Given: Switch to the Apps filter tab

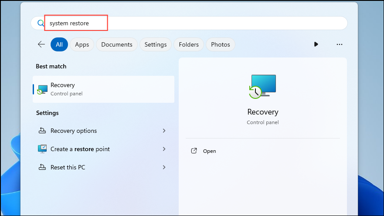Looking at the screenshot, I should click(82, 44).
